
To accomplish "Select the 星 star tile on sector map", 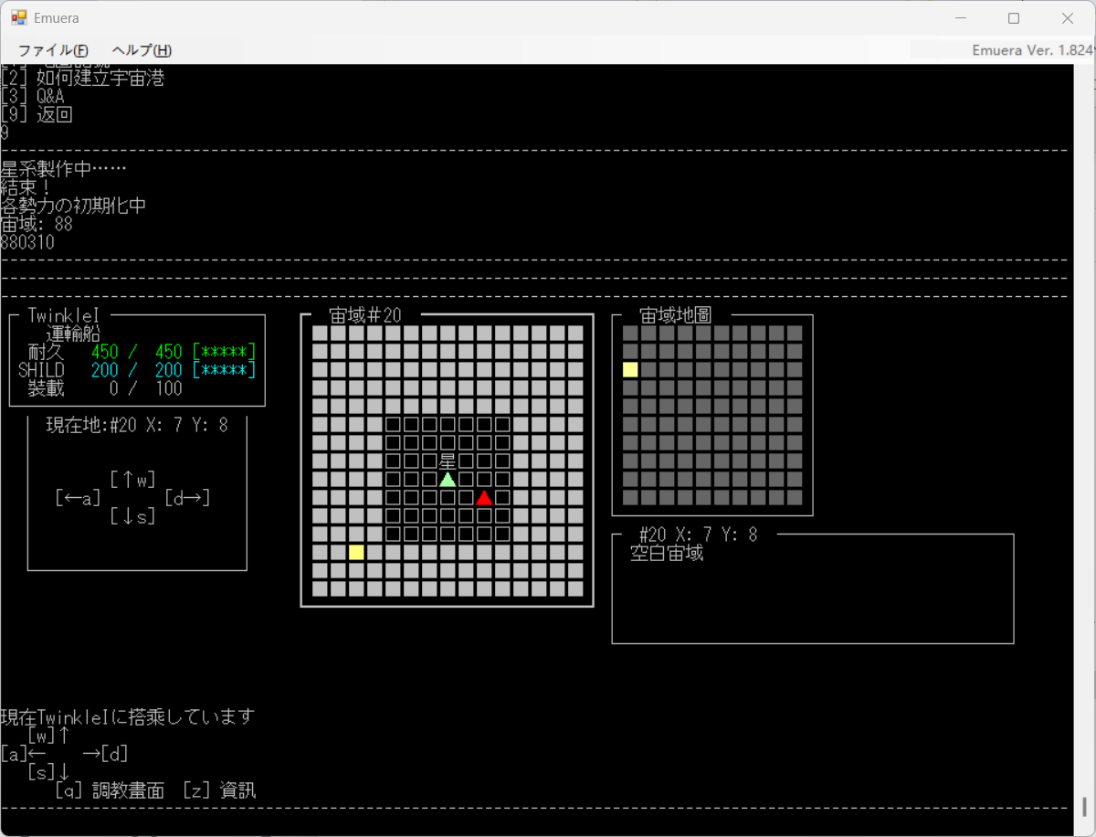I will pyautogui.click(x=448, y=461).
